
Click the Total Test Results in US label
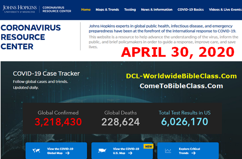click(185, 113)
